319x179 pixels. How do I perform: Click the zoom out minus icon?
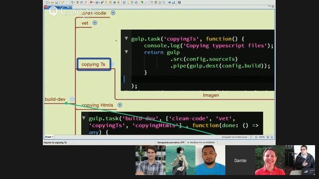coord(256,137)
